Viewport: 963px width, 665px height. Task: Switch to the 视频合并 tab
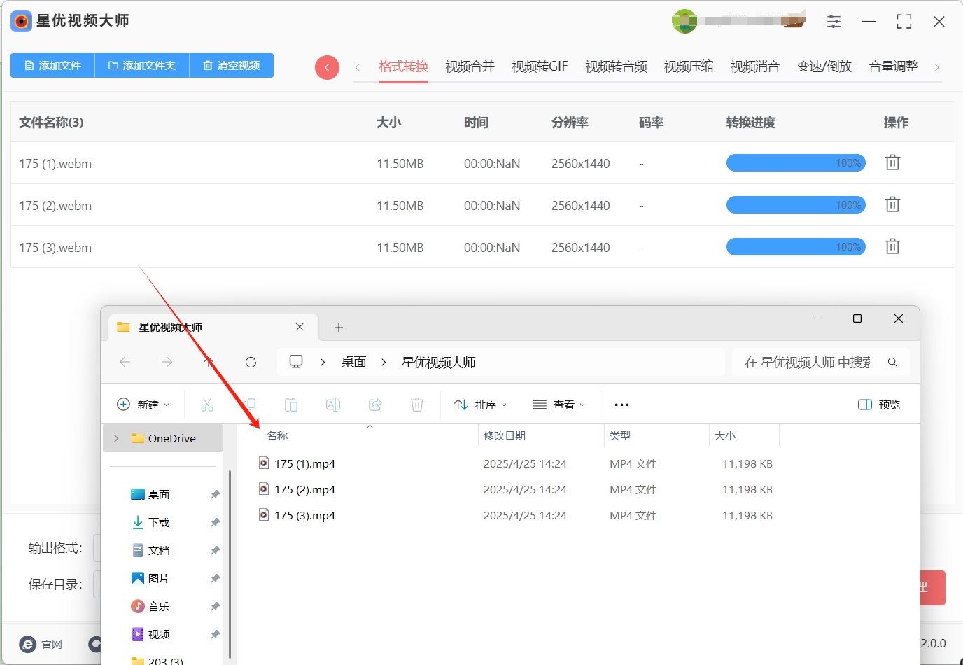470,66
